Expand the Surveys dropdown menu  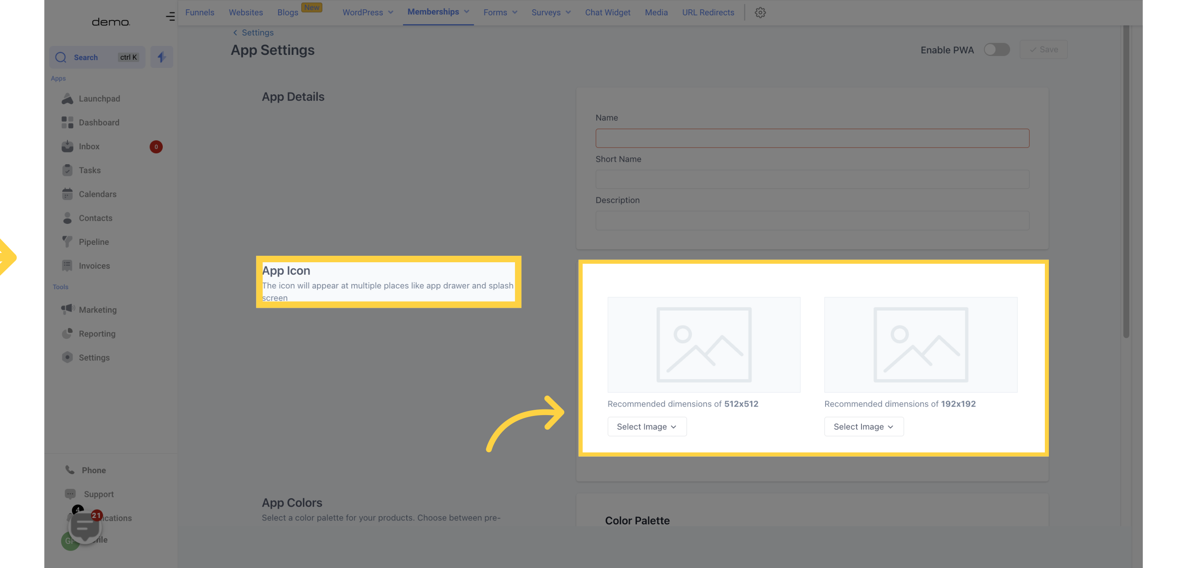point(550,13)
